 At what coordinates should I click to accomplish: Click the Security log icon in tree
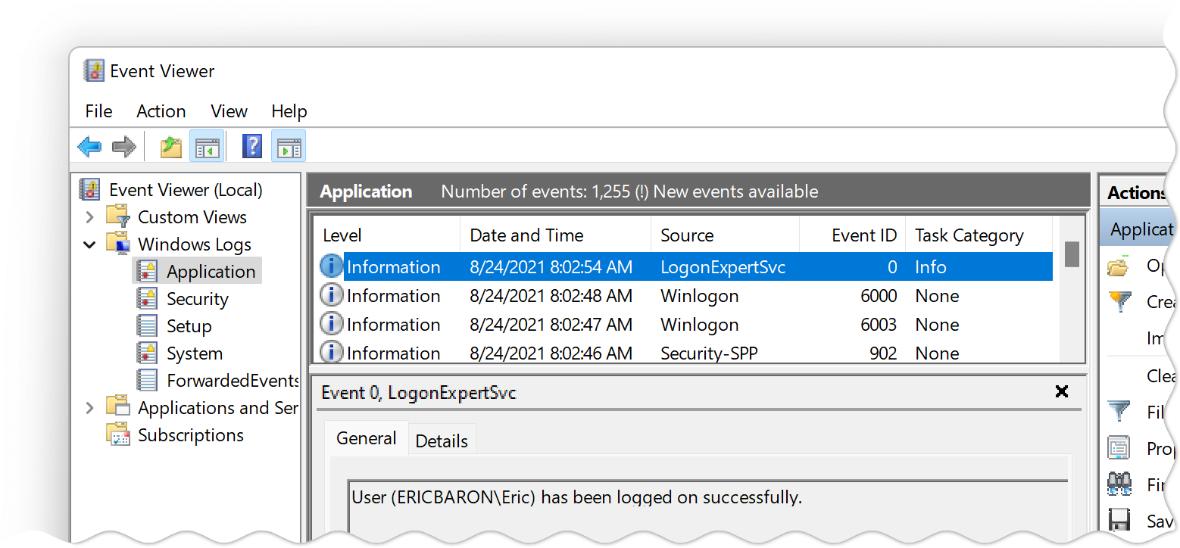click(x=146, y=298)
